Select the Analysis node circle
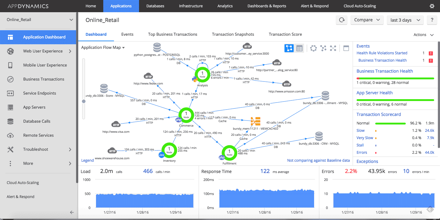 202,75
